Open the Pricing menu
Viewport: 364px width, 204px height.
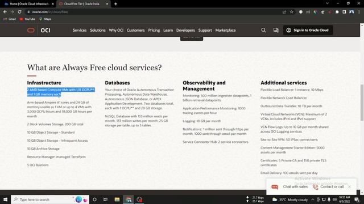[x=154, y=30]
